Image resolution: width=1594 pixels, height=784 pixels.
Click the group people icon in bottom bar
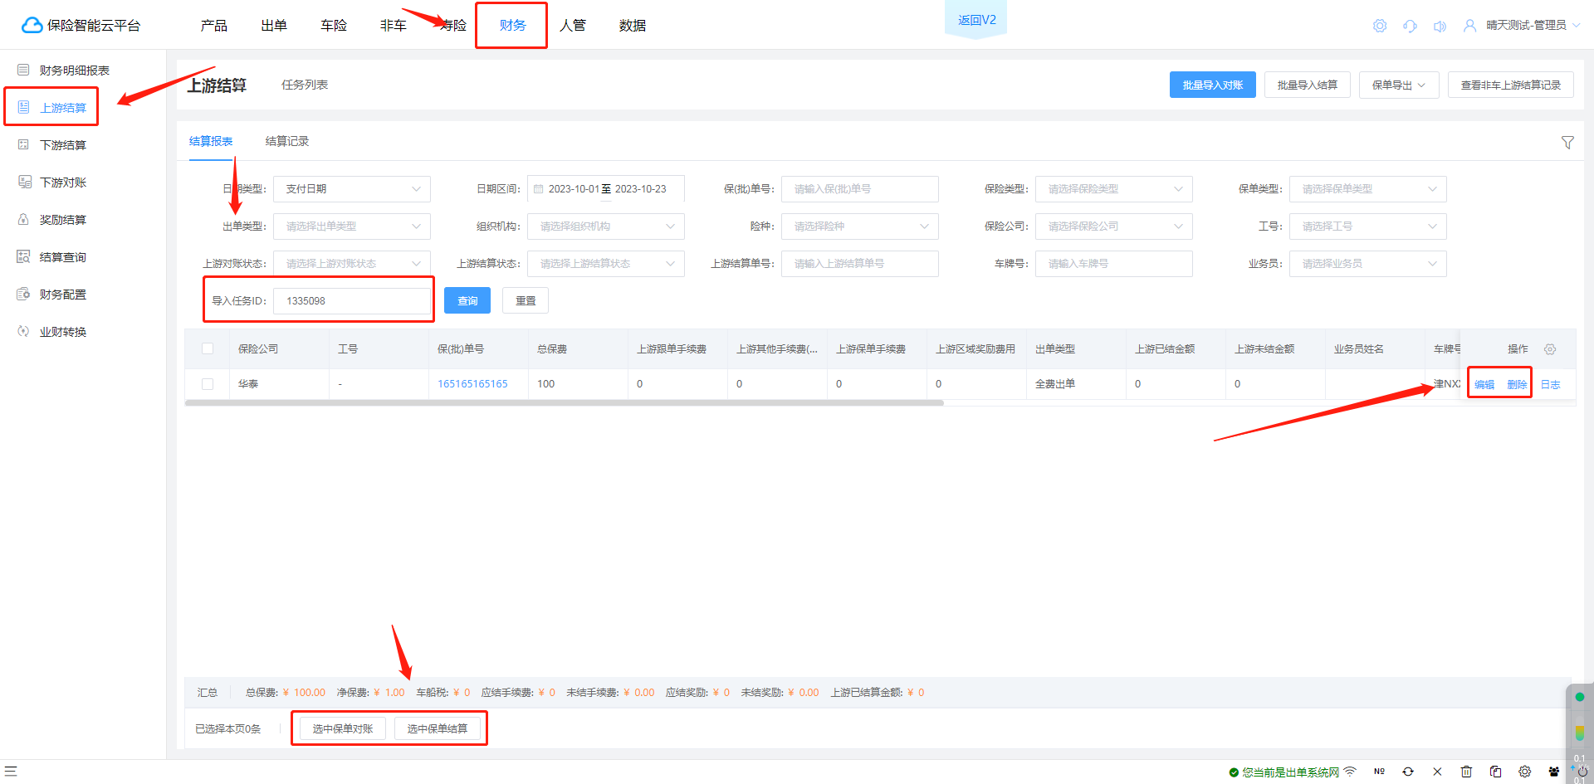click(x=1554, y=772)
